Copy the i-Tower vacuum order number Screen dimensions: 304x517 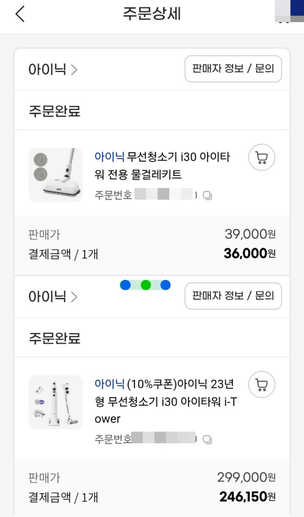point(208,440)
